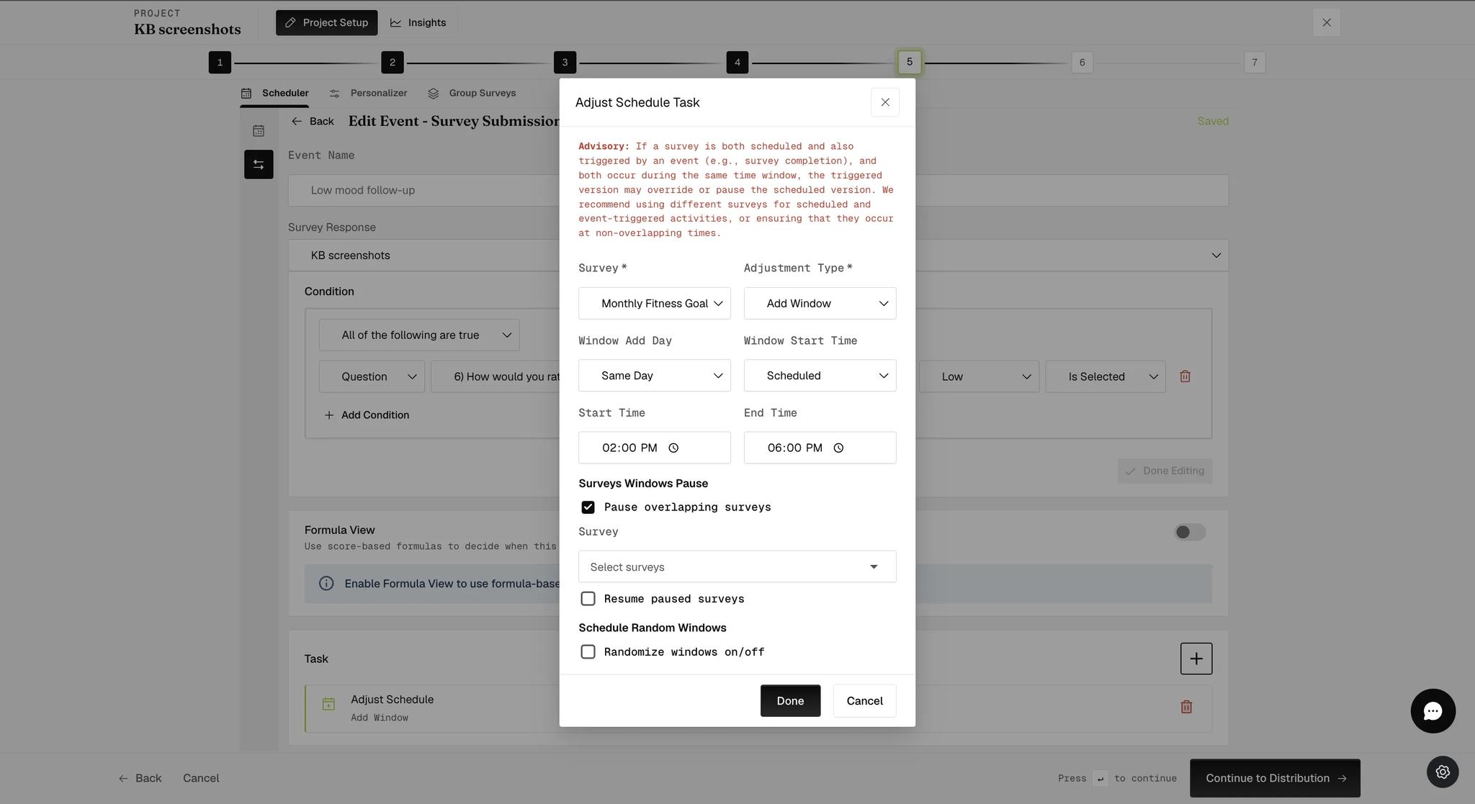Open the chat support bubble icon
This screenshot has height=804, width=1475.
point(1433,711)
